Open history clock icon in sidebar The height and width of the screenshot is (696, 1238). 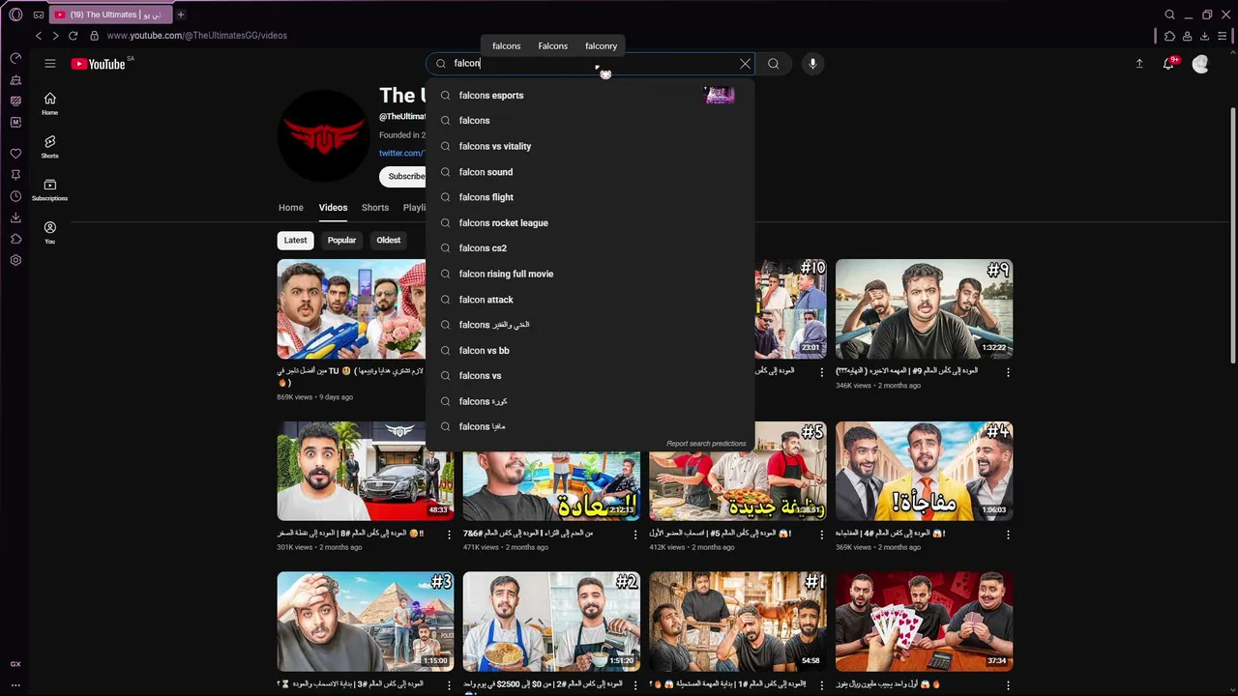click(x=15, y=196)
